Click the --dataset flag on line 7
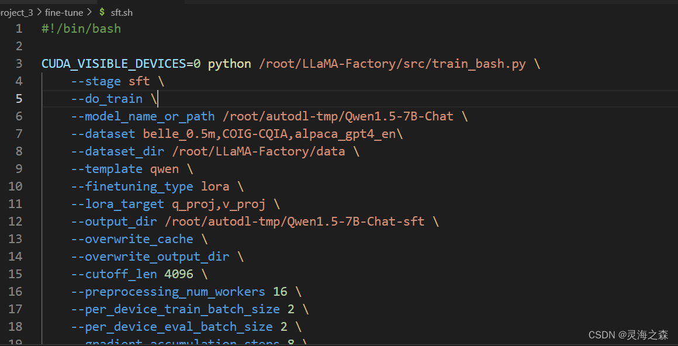Screen dimensions: 678x346 pyautogui.click(x=103, y=134)
